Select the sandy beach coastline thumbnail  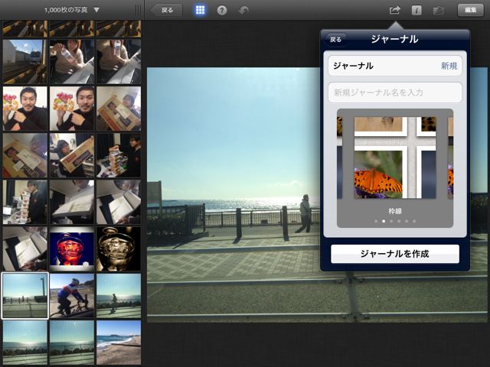pos(119,343)
